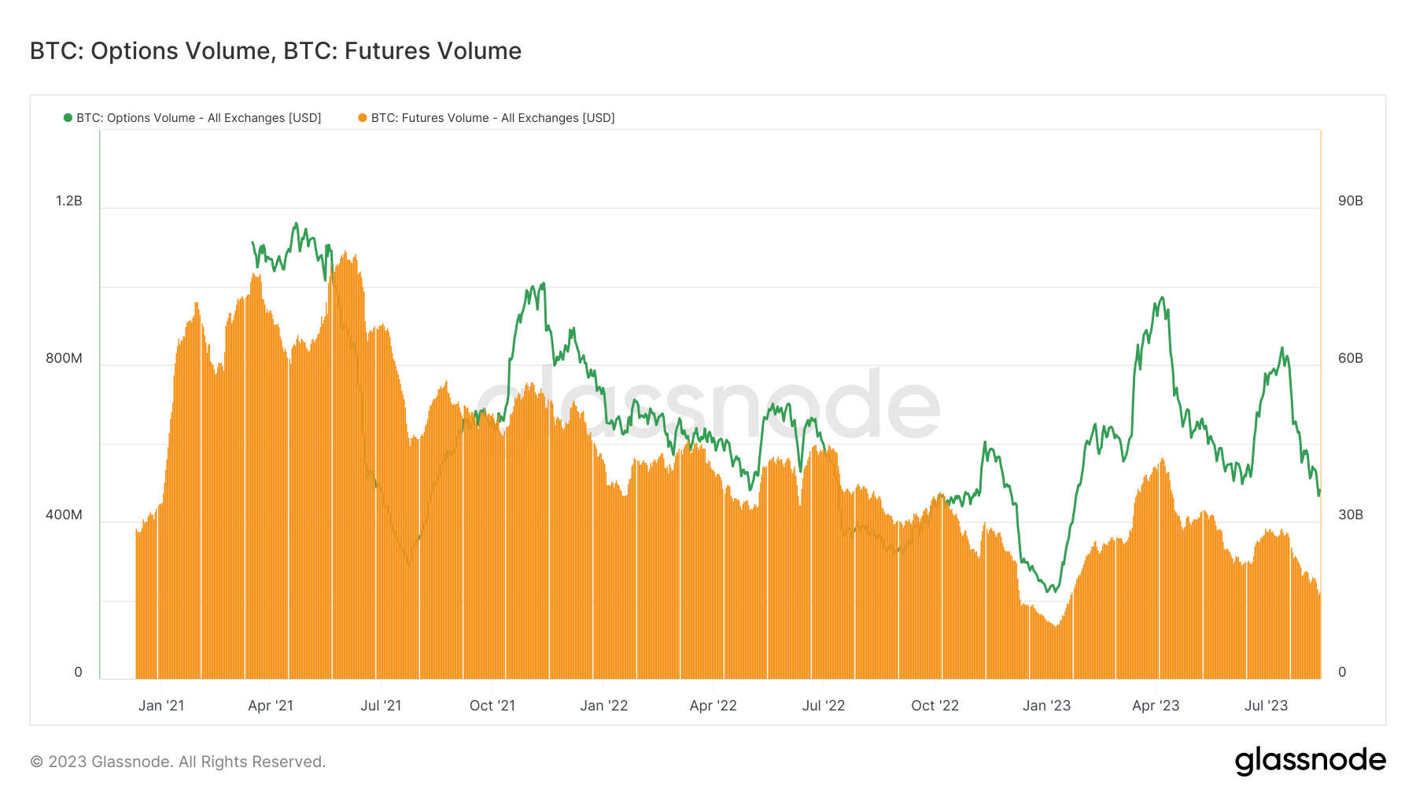Click the glassnode watermark in the chart
The image size is (1416, 797).
[708, 405]
